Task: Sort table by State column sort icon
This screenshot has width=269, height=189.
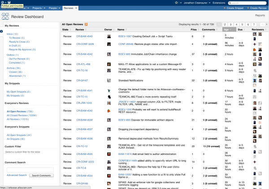Action: point(70,30)
